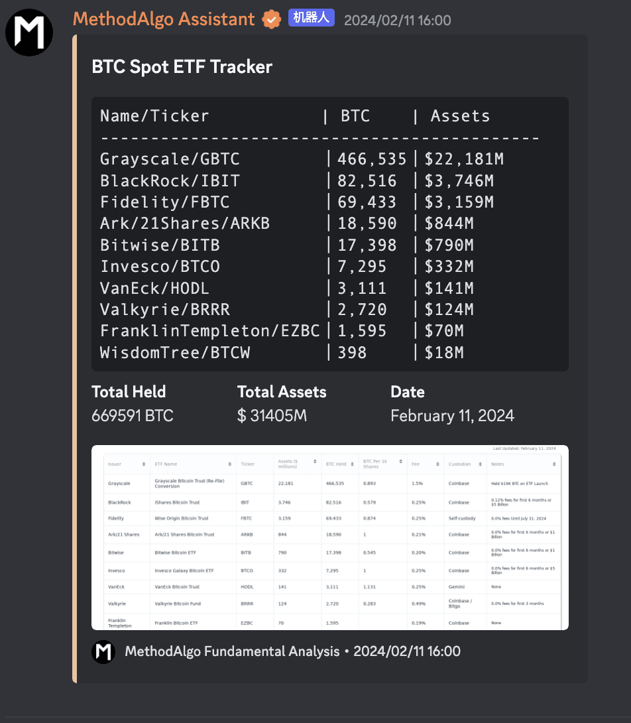The image size is (631, 723).
Task: Open the Assets millions sort dropdown
Action: point(314,462)
